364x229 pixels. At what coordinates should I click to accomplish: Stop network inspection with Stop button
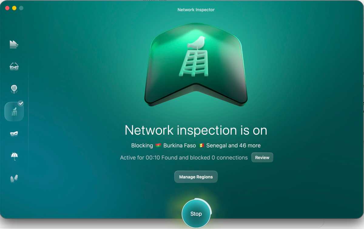click(196, 214)
